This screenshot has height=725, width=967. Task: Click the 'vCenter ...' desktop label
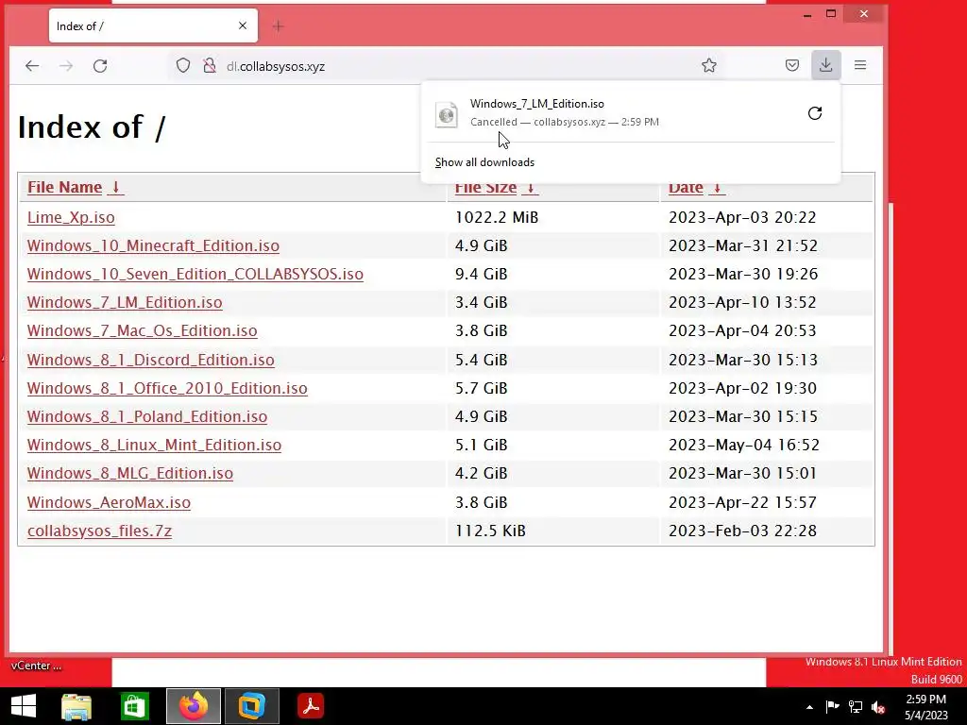point(37,666)
